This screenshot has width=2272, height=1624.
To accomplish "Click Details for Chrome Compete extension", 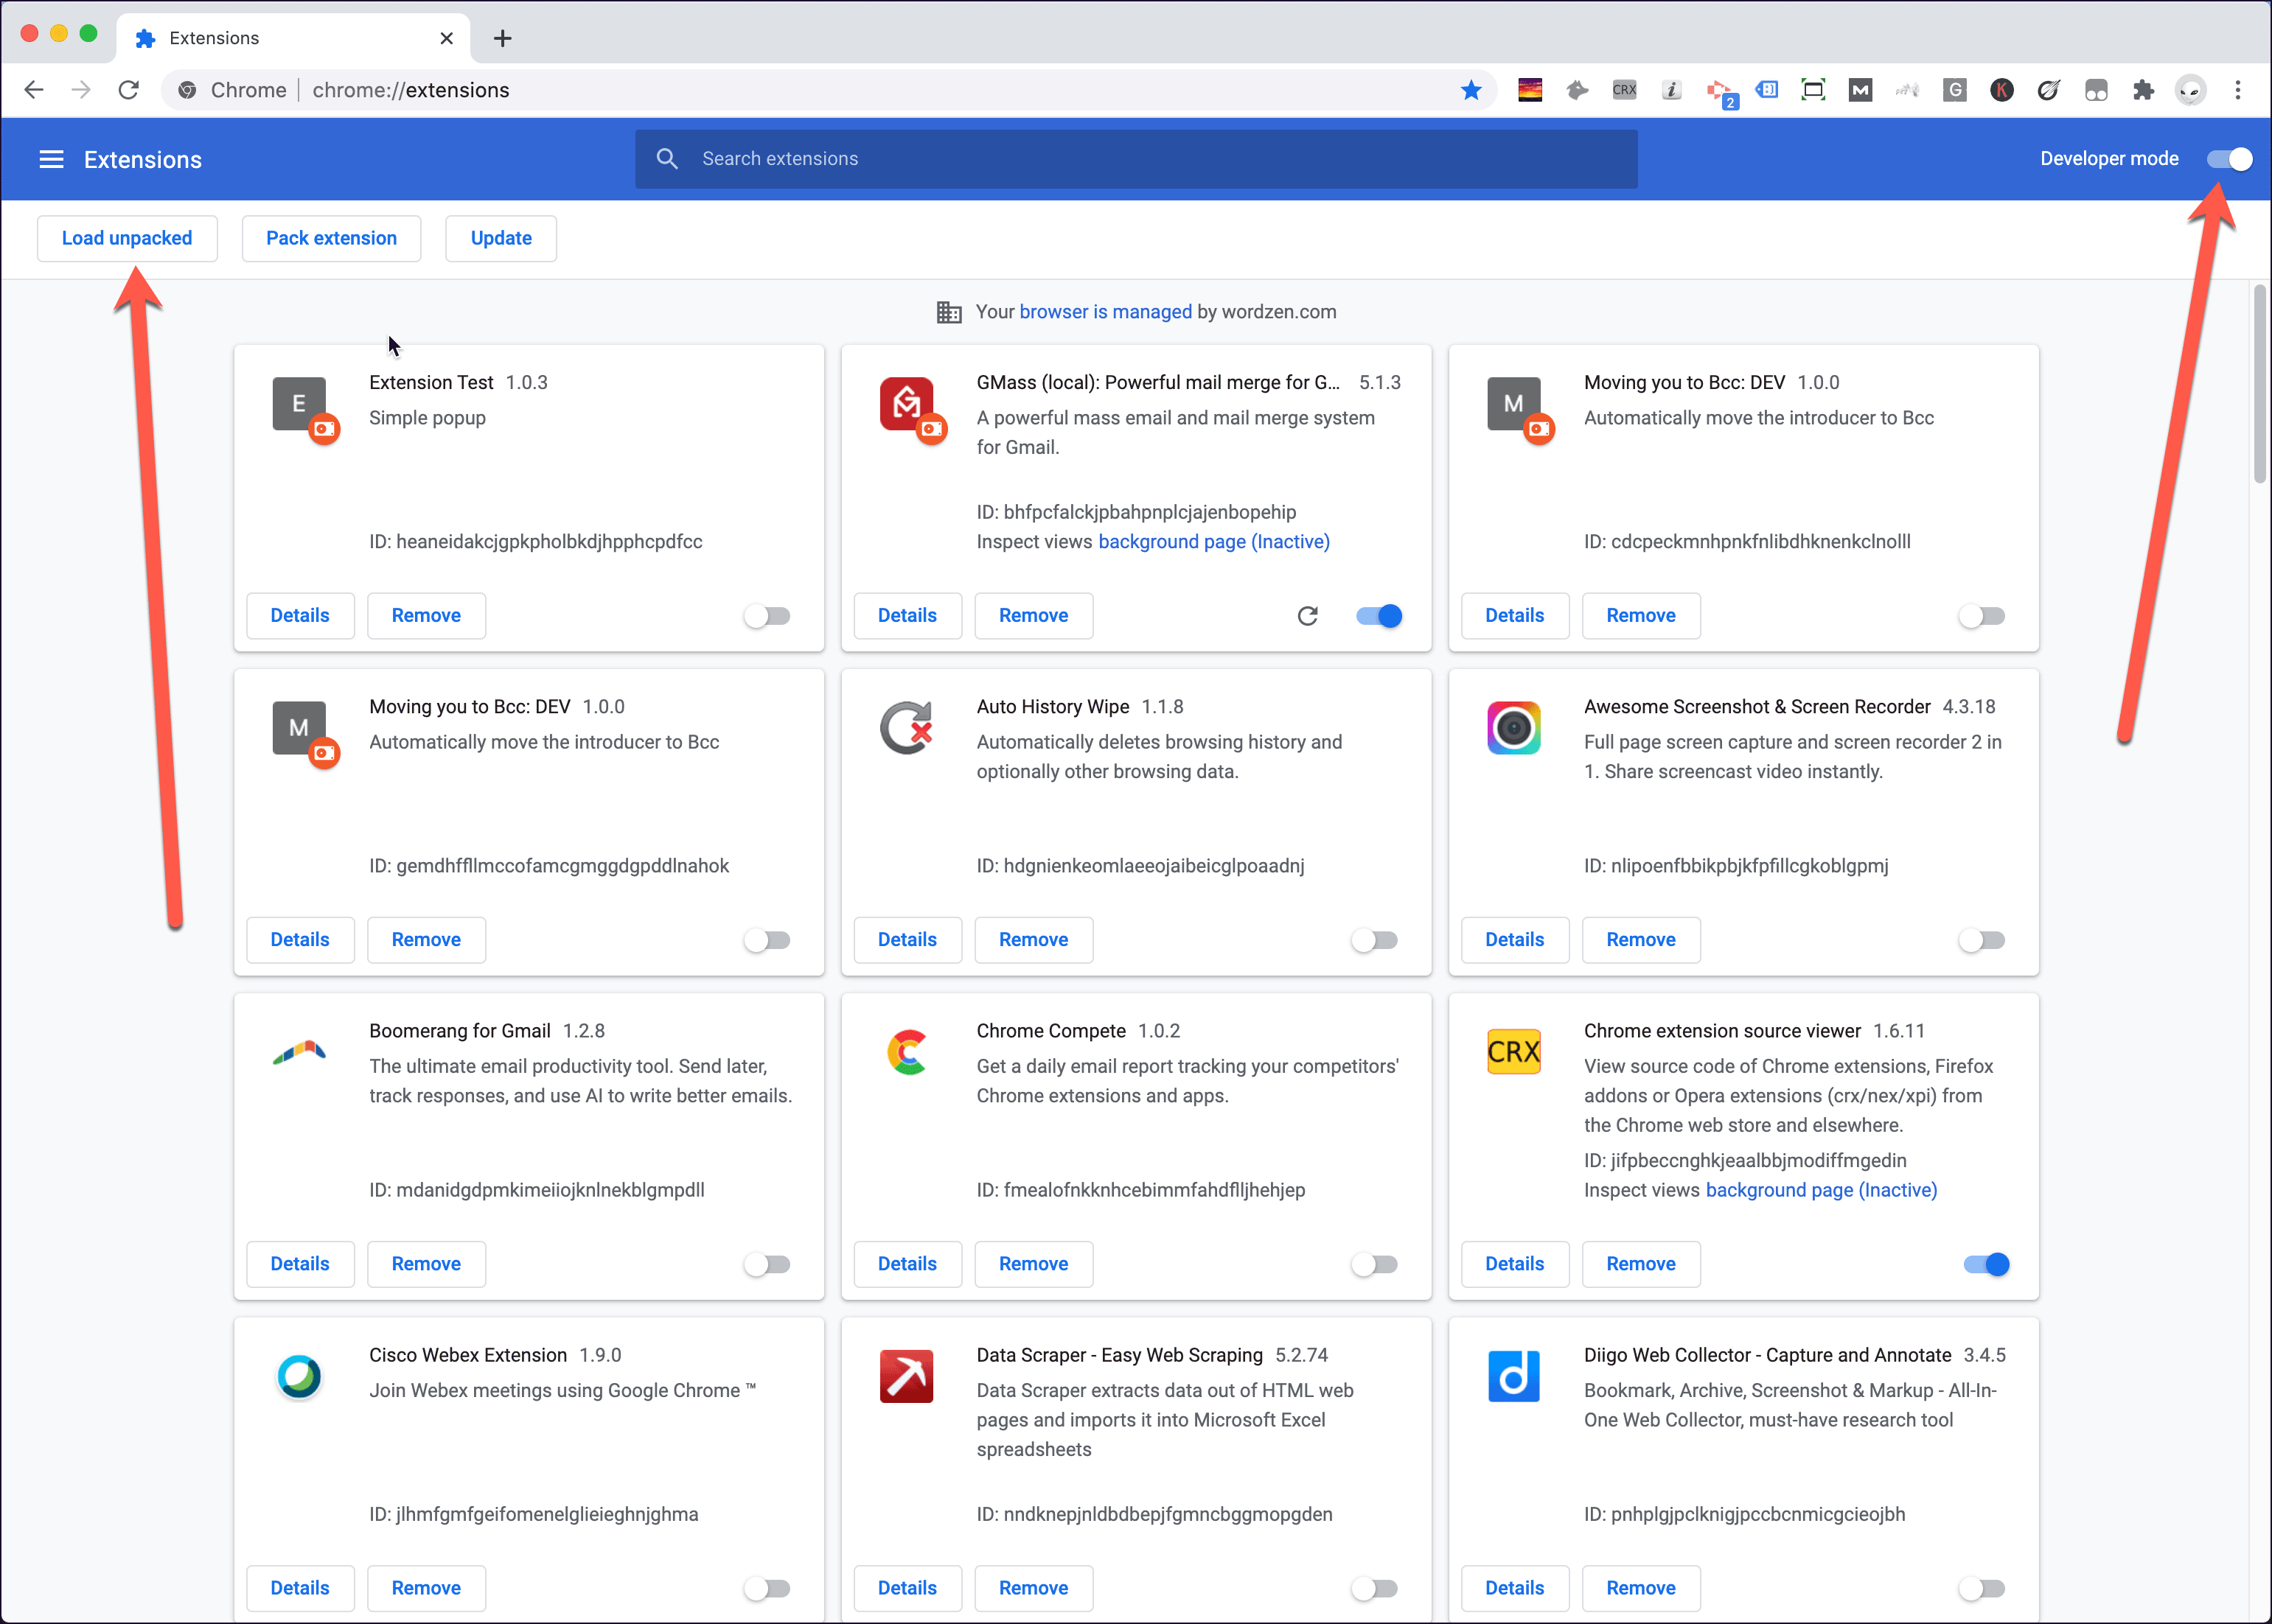I will coord(907,1262).
